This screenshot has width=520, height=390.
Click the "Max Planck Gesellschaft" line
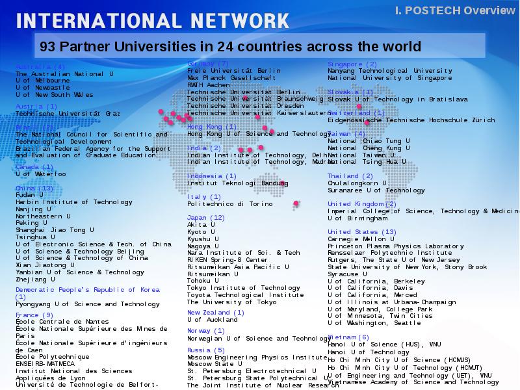click(231, 77)
